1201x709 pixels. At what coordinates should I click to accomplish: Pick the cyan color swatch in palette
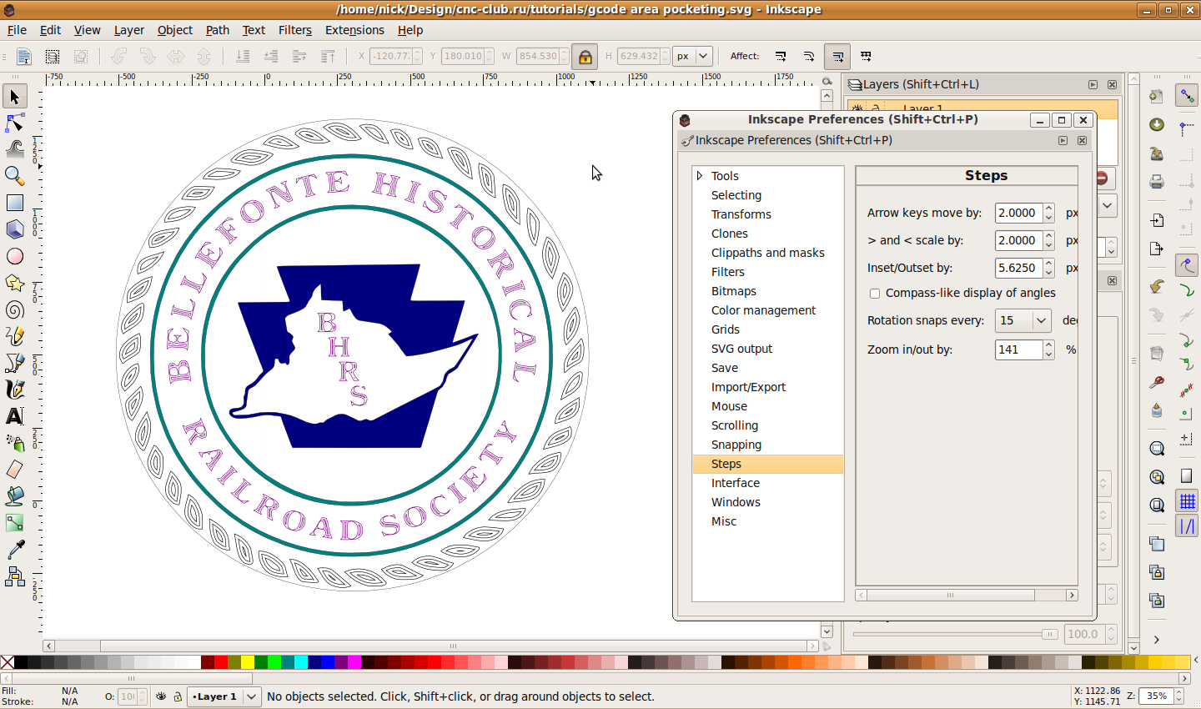pos(301,662)
